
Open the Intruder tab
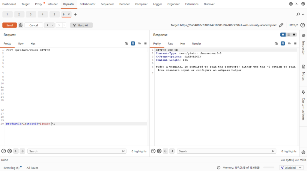pyautogui.click(x=52, y=4)
